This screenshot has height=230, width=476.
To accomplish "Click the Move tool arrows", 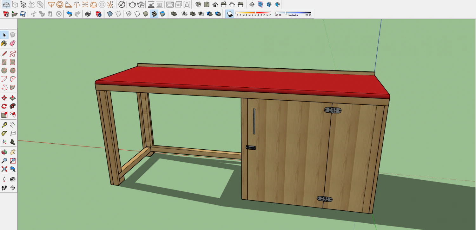I will (4, 98).
